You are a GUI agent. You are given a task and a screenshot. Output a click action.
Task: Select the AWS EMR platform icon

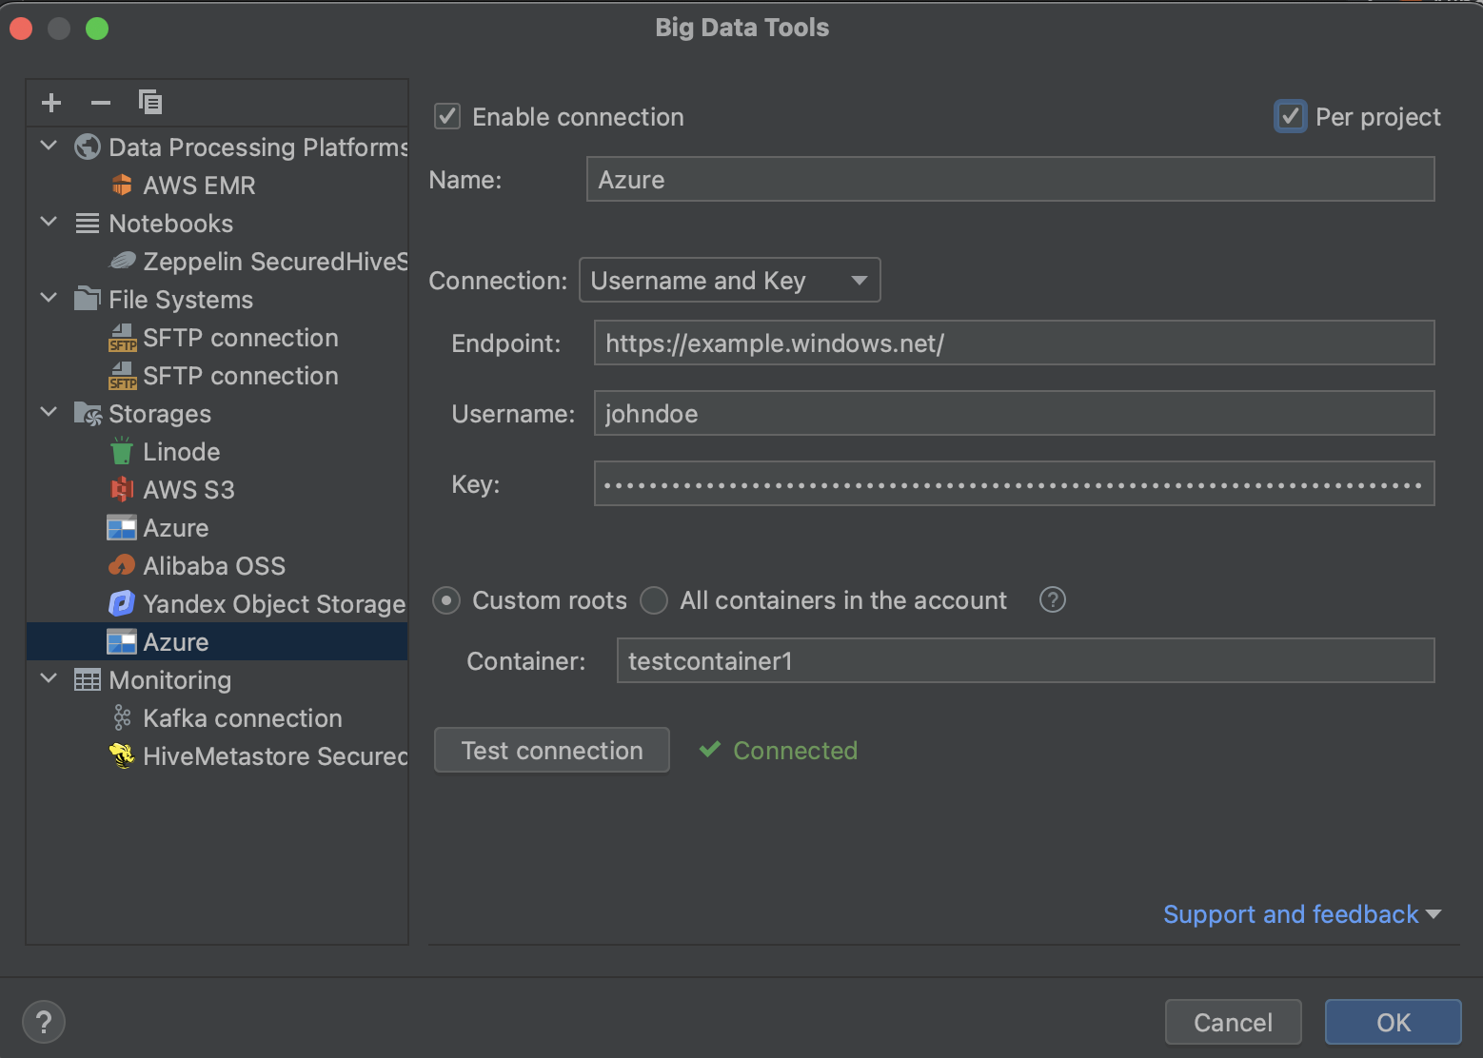click(123, 185)
